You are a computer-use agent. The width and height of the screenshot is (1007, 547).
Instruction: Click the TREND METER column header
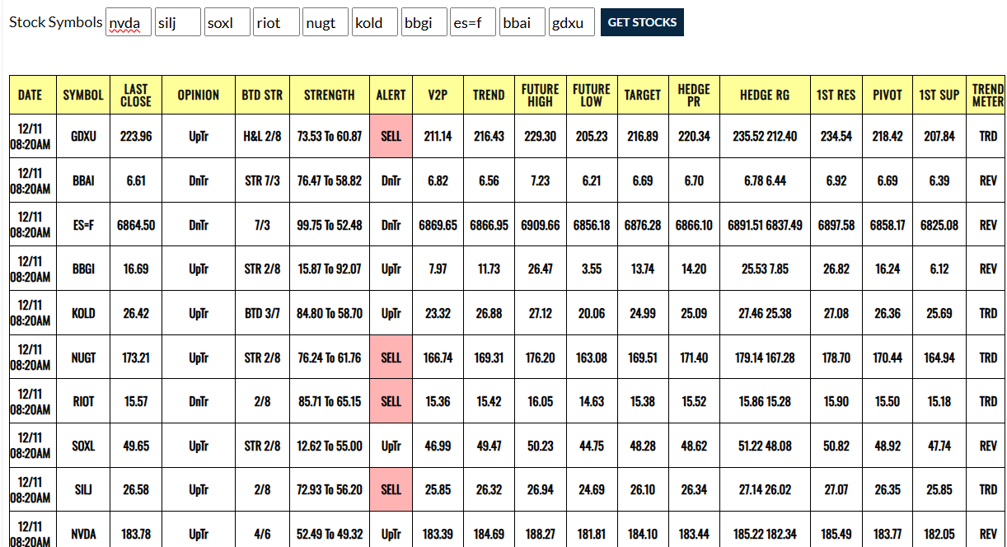[x=987, y=96]
